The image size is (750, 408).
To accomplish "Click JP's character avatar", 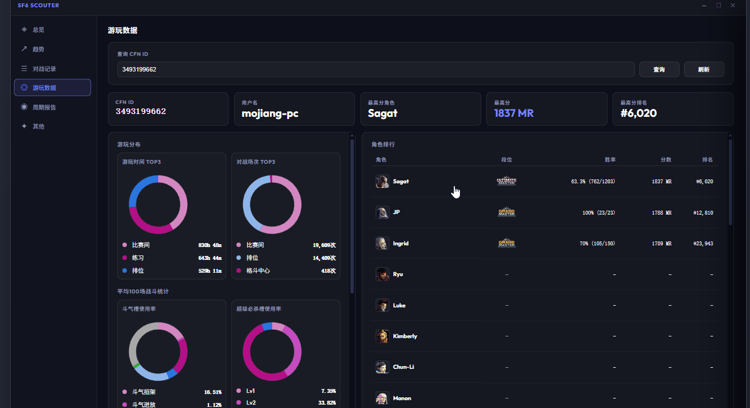I will (382, 212).
